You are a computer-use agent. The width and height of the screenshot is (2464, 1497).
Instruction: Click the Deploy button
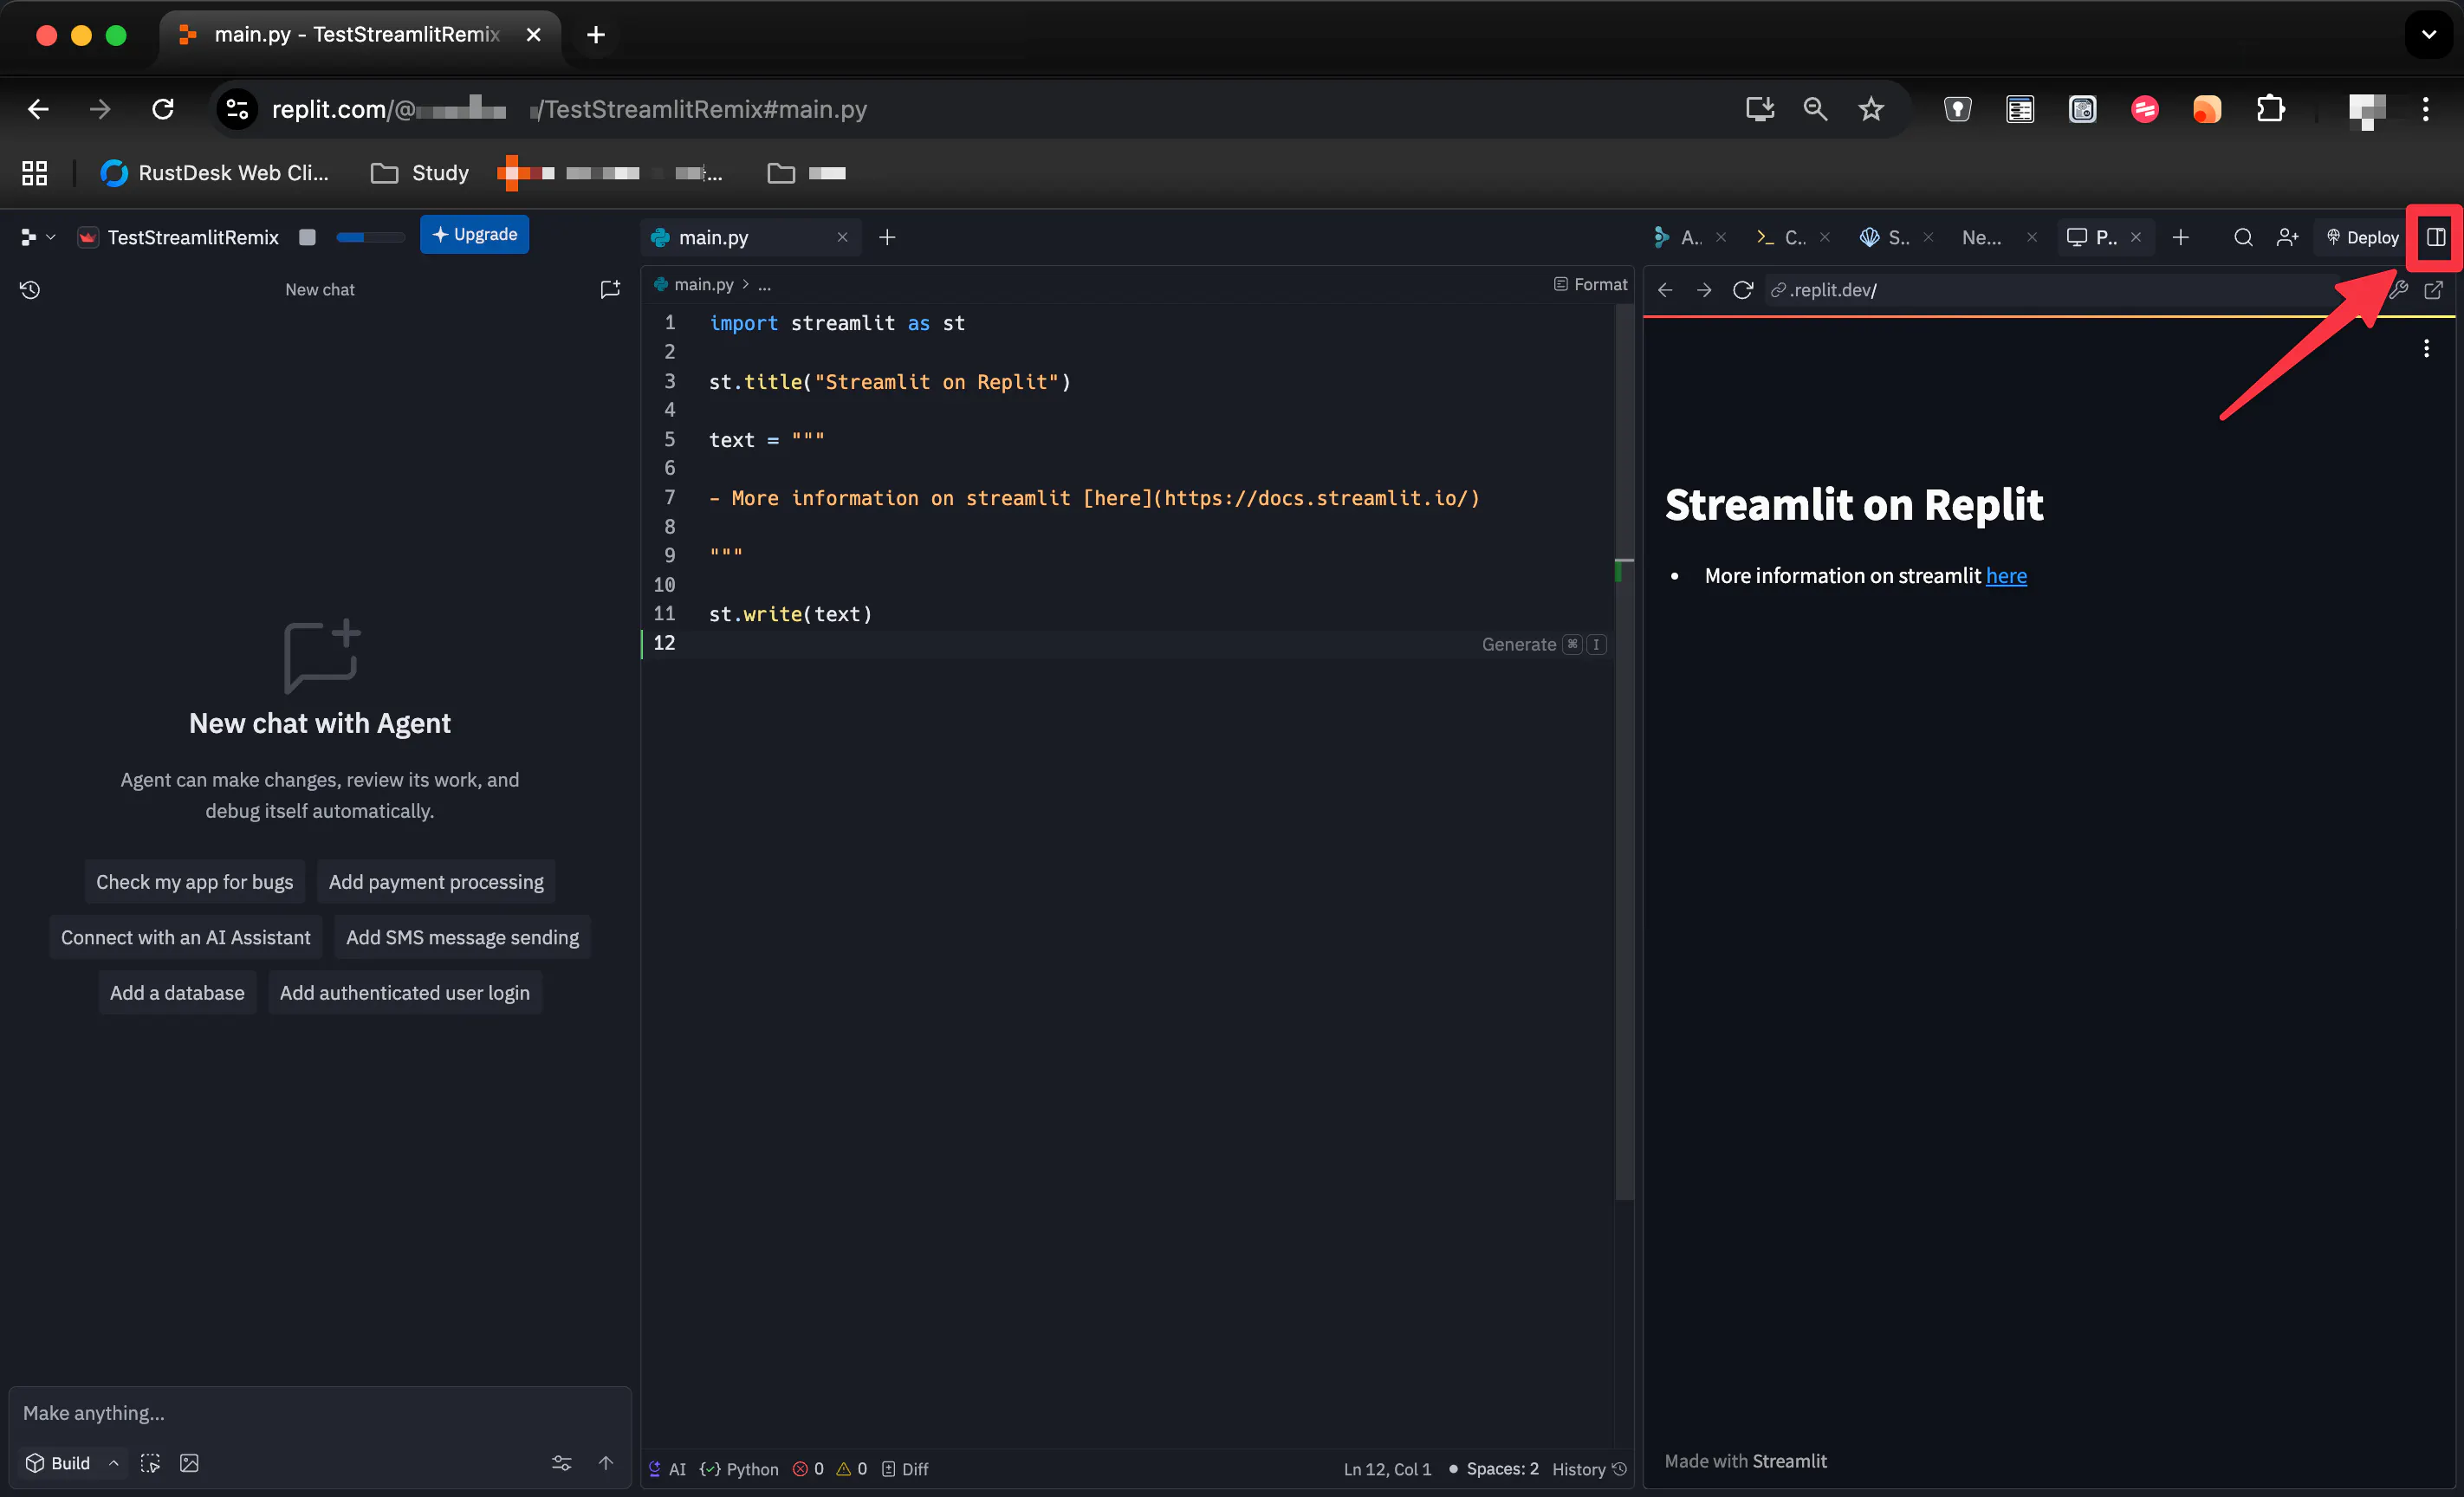(2362, 237)
